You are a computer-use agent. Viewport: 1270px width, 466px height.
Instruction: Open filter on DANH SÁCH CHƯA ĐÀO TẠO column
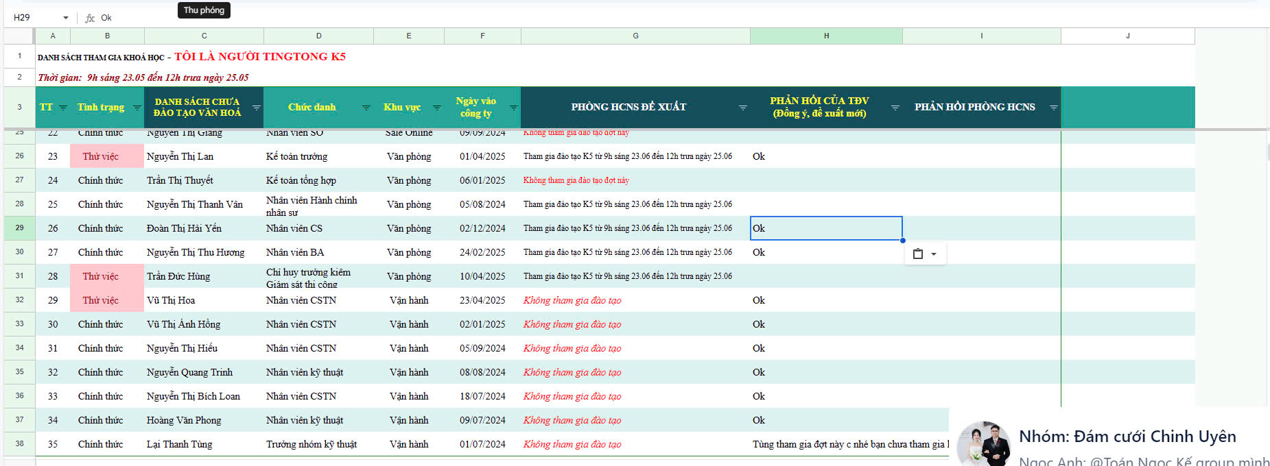(256, 108)
